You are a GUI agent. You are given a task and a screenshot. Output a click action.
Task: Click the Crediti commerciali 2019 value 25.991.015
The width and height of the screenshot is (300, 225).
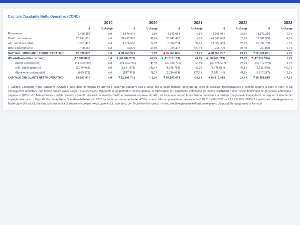pos(83,38)
